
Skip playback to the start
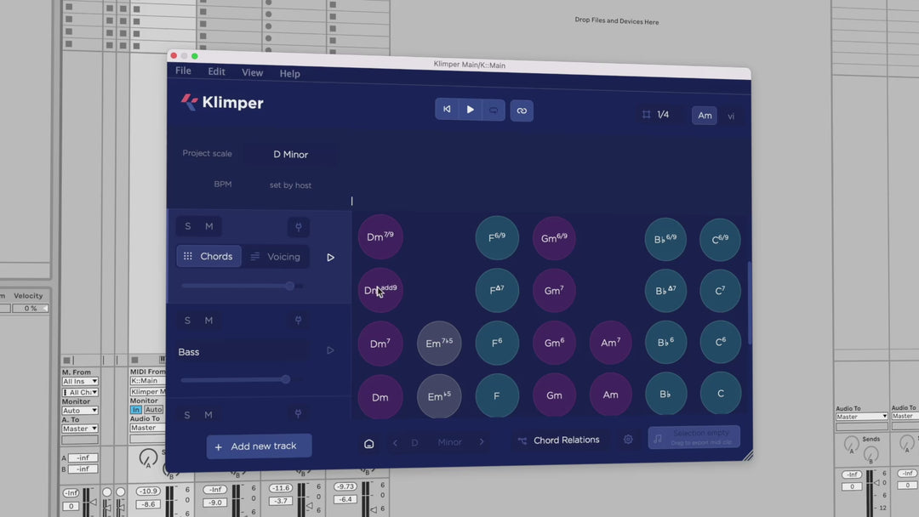click(447, 109)
